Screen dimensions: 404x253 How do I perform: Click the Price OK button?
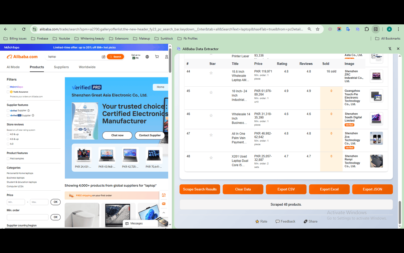pyautogui.click(x=56, y=202)
